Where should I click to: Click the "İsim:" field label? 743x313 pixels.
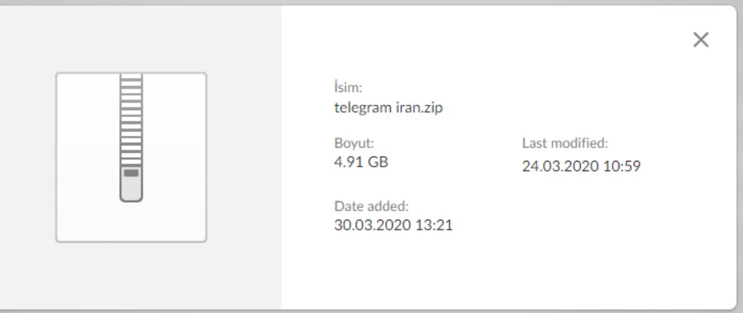tap(348, 88)
